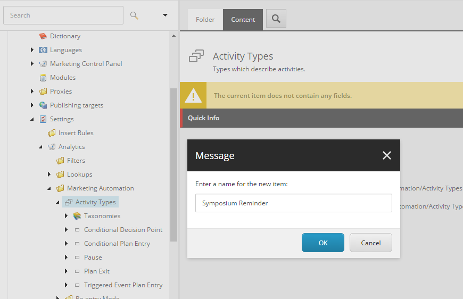Click the Publishing targets icon
463x299 pixels.
coord(43,105)
